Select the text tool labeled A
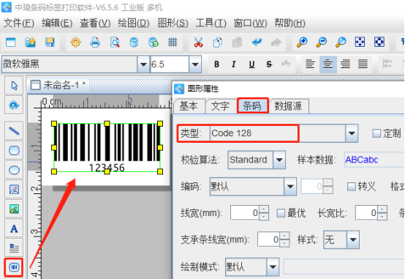This screenshot has height=279, width=405. click(x=14, y=228)
